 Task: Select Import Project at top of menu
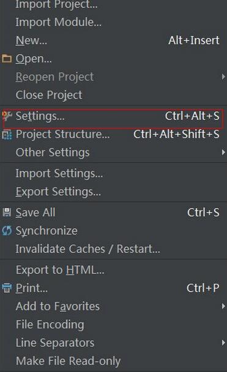56,4
